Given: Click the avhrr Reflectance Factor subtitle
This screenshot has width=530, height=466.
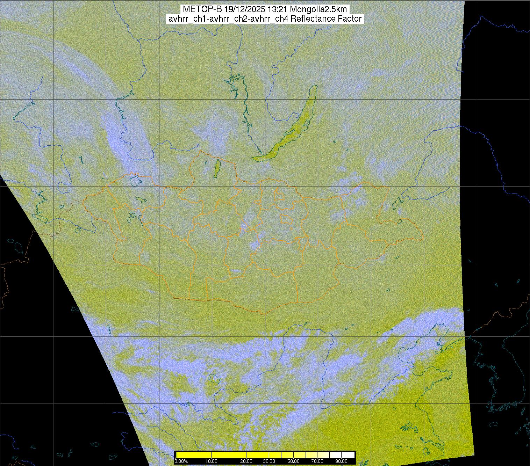Looking at the screenshot, I should point(265,19).
